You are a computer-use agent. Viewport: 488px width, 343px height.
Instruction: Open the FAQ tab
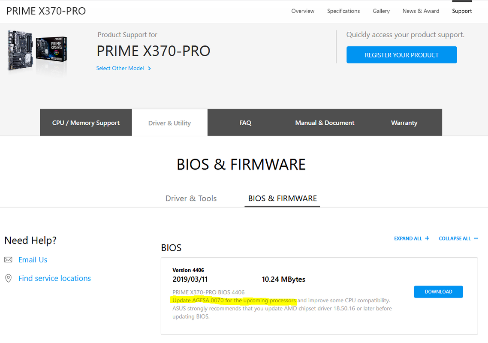click(x=245, y=123)
